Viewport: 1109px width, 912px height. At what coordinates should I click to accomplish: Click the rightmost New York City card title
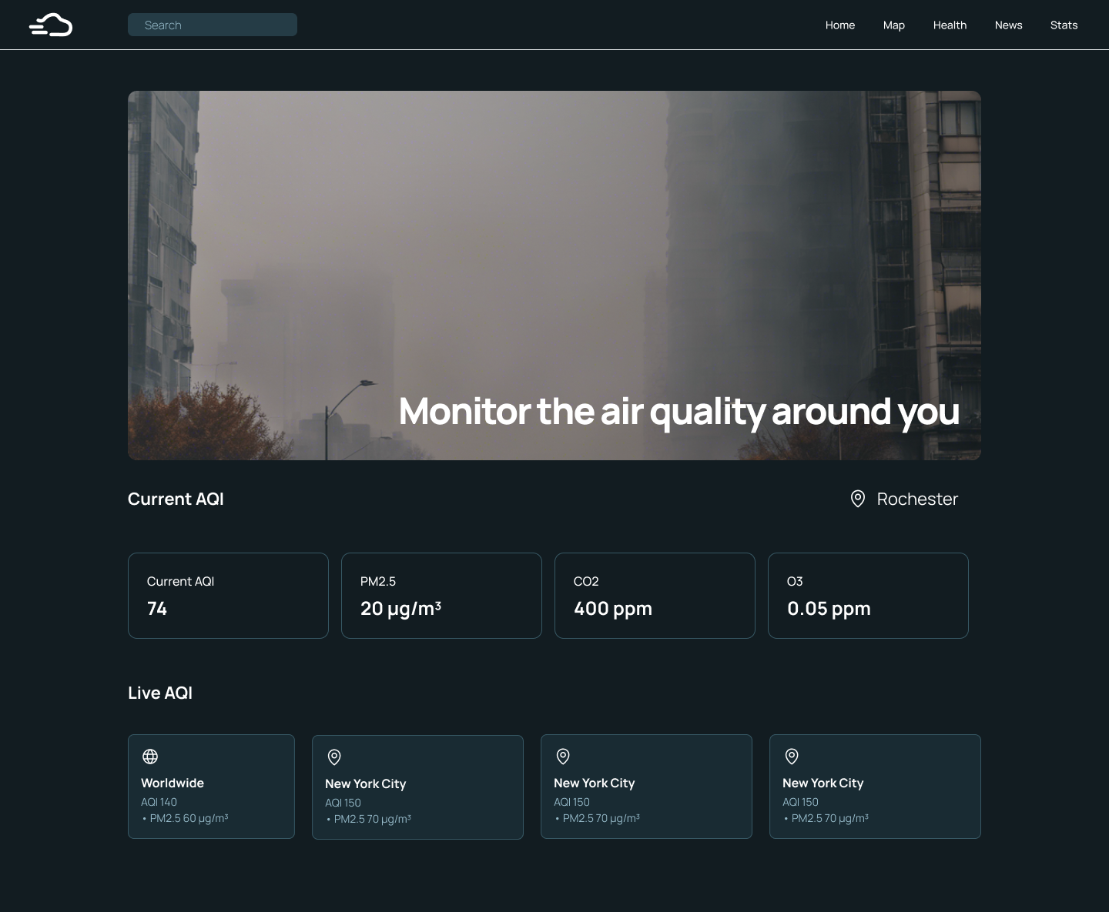[x=823, y=783]
